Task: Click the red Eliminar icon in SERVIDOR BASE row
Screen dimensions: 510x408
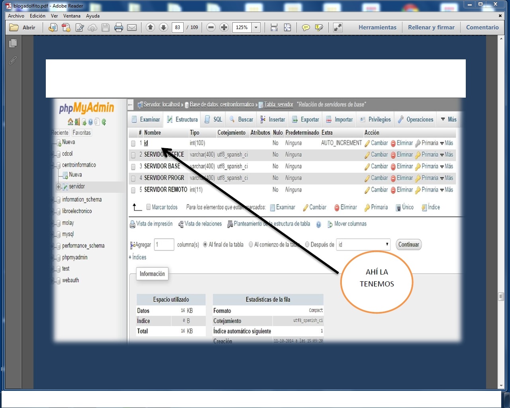Action: pos(393,167)
